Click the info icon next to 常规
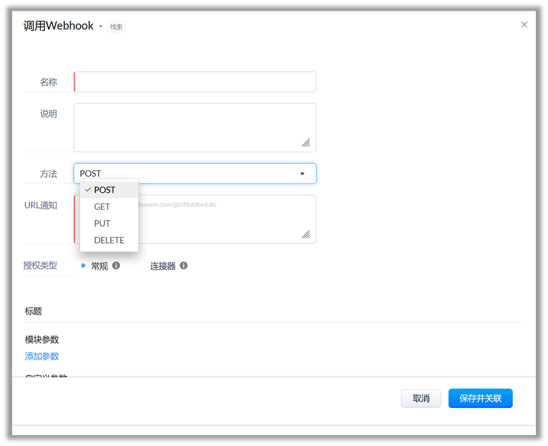Screen dimensions: 548x446 point(116,265)
